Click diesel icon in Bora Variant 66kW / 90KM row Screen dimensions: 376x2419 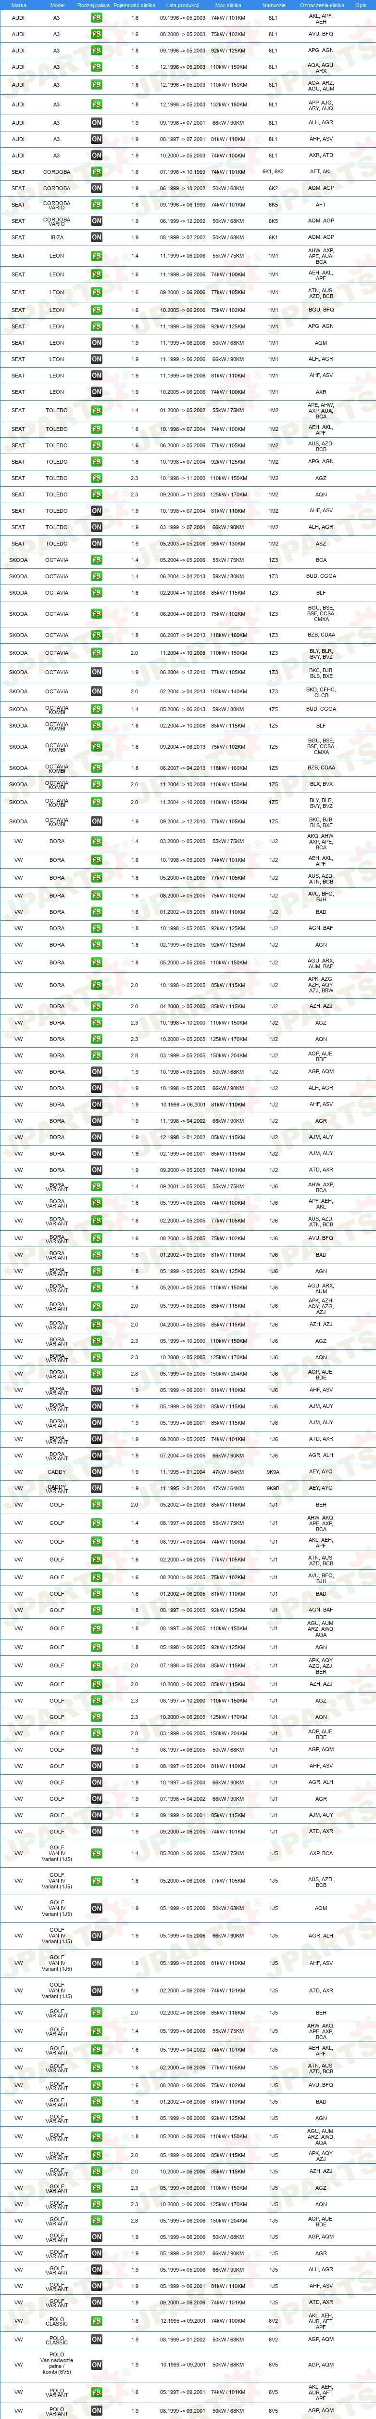tap(97, 1456)
